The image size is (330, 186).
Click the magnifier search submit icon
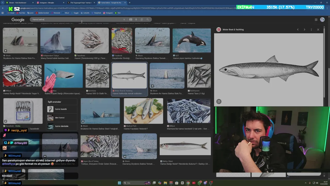[148, 19]
